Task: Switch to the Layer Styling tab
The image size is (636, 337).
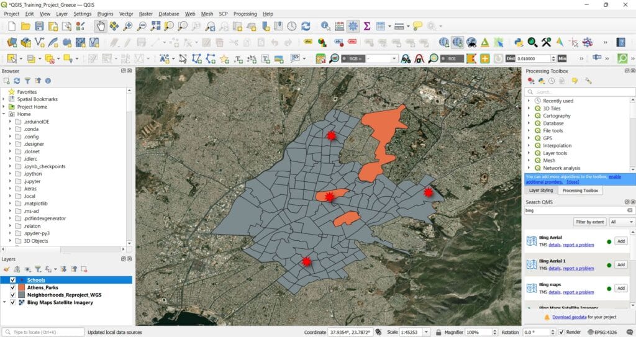Action: (541, 190)
